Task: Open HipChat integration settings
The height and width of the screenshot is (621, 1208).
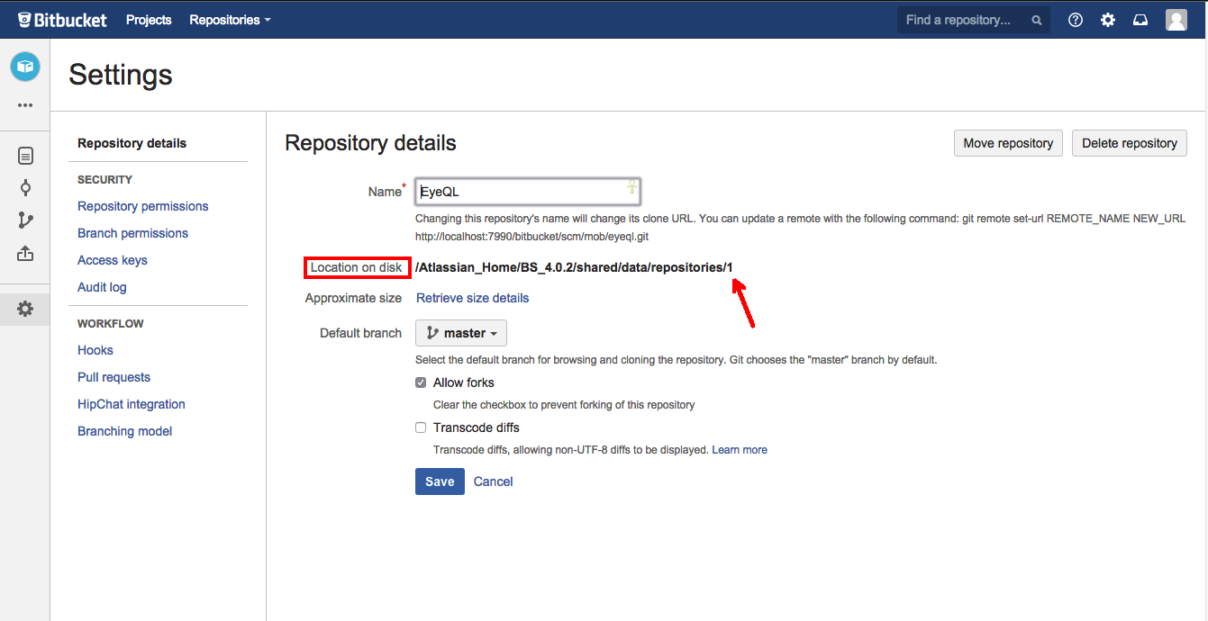Action: tap(132, 404)
